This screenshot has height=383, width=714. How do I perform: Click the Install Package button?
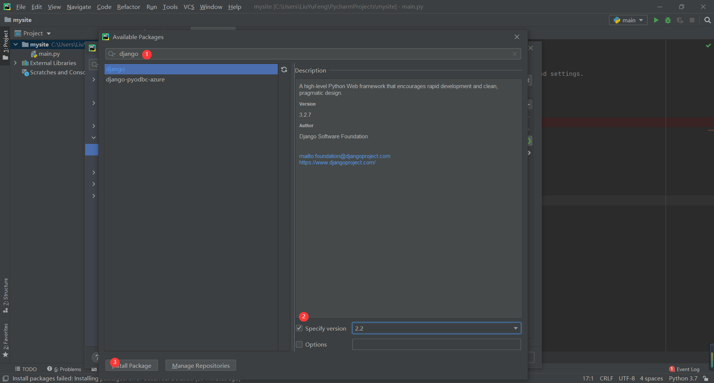click(132, 366)
